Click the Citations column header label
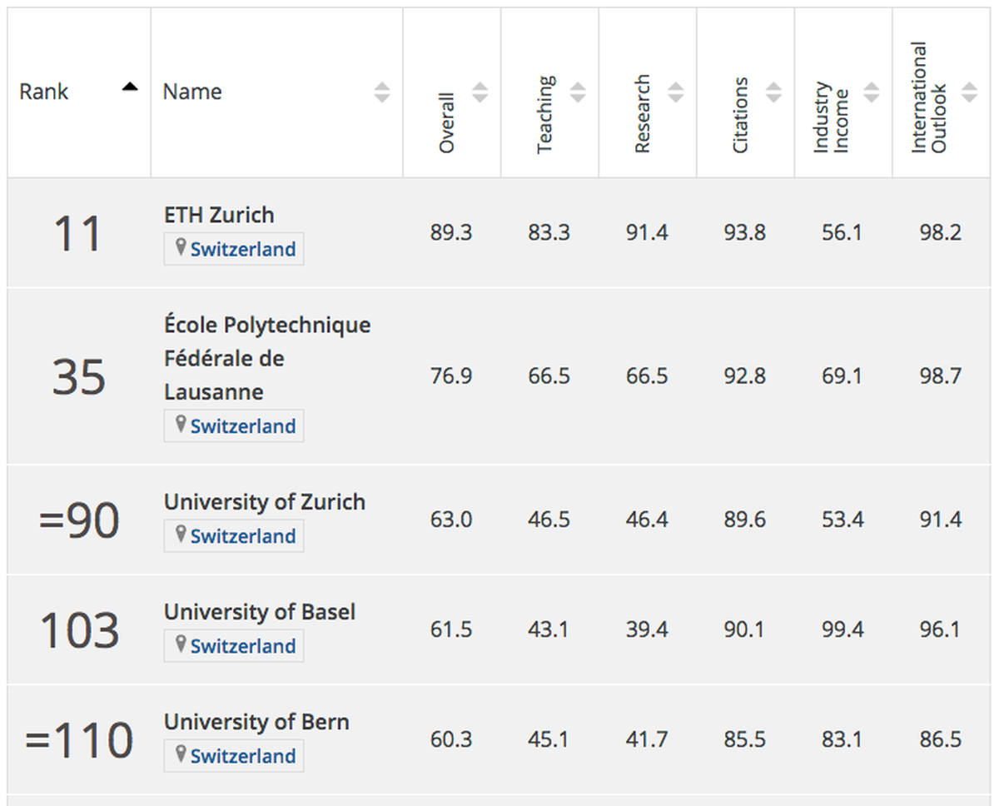999x806 pixels. [741, 115]
